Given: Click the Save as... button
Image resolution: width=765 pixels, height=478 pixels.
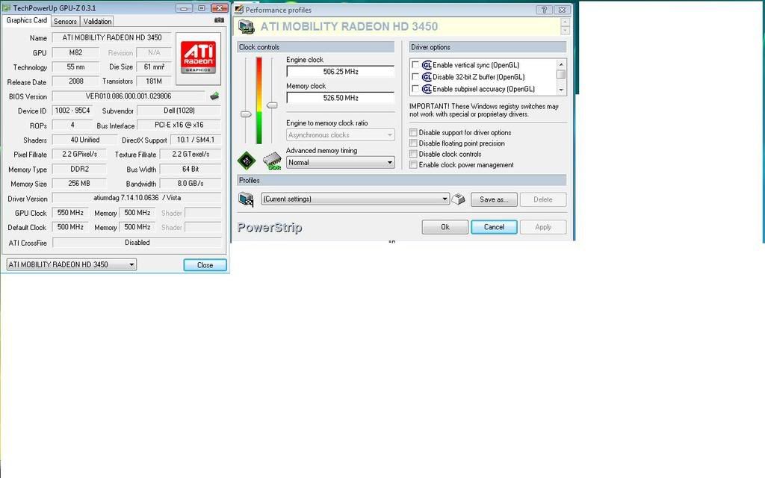Looking at the screenshot, I should pos(494,199).
